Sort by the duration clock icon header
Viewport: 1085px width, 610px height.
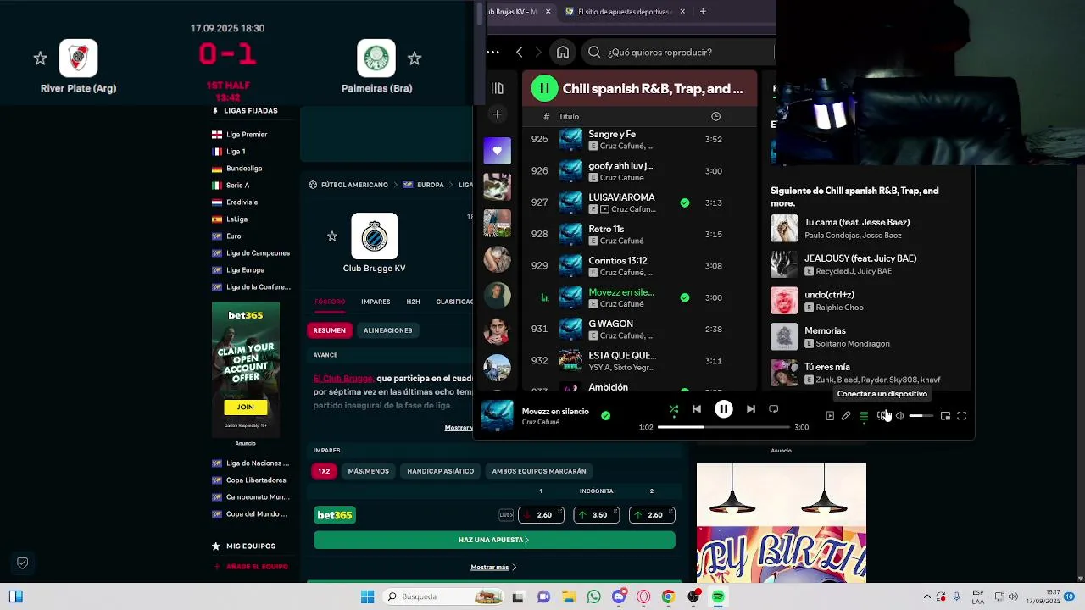coord(715,116)
